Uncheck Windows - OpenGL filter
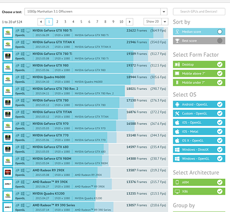This screenshot has width=230, height=212. [x=199, y=159]
